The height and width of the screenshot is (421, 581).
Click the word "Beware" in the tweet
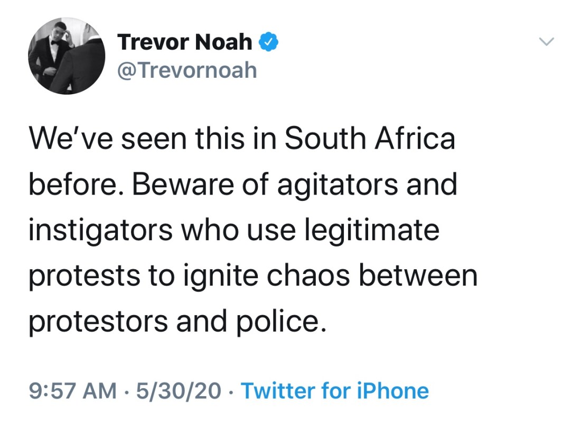[192, 185]
